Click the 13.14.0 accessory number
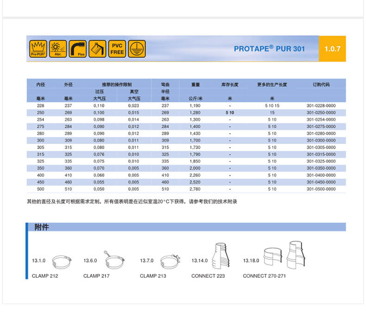The image size is (366, 317). (x=199, y=261)
